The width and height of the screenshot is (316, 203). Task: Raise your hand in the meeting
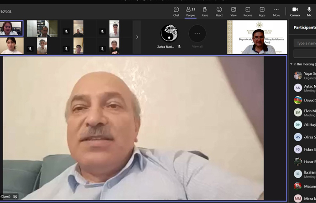pyautogui.click(x=205, y=12)
